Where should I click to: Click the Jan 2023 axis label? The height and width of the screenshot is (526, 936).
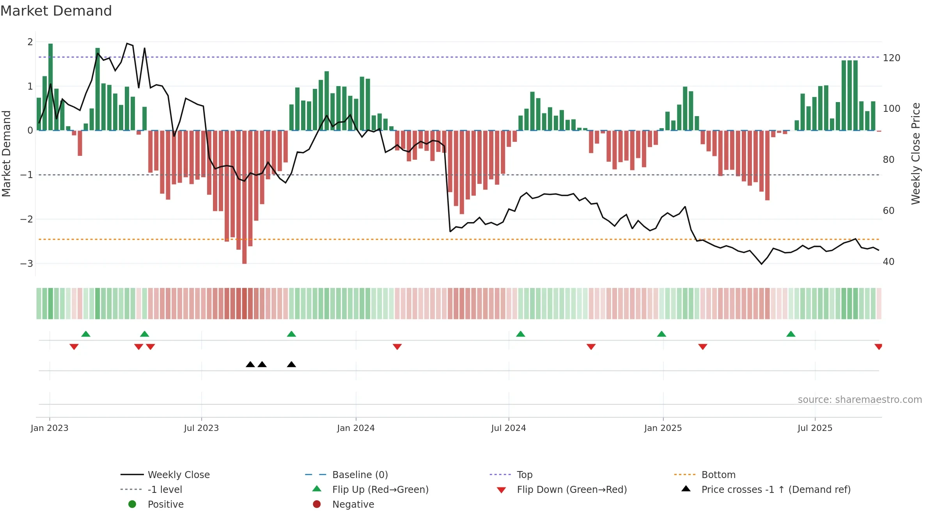coord(50,428)
